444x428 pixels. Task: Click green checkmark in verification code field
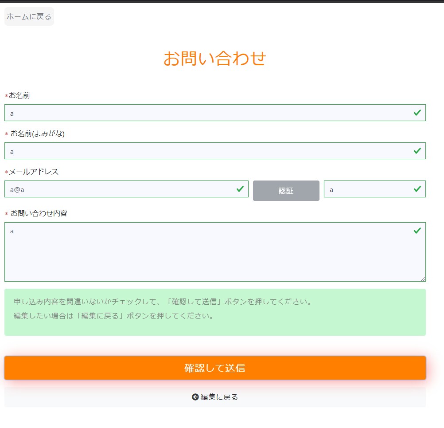coord(417,189)
